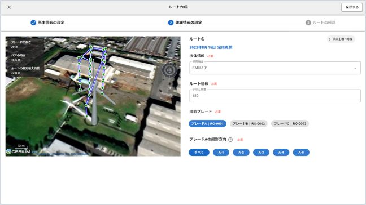
Task: Click the ルートの推定最大高度 72.8 m label
Action: pos(25,70)
